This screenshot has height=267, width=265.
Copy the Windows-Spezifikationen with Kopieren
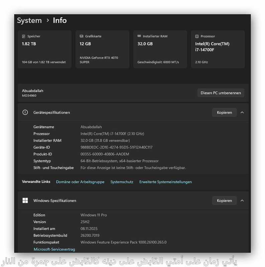coord(224,201)
